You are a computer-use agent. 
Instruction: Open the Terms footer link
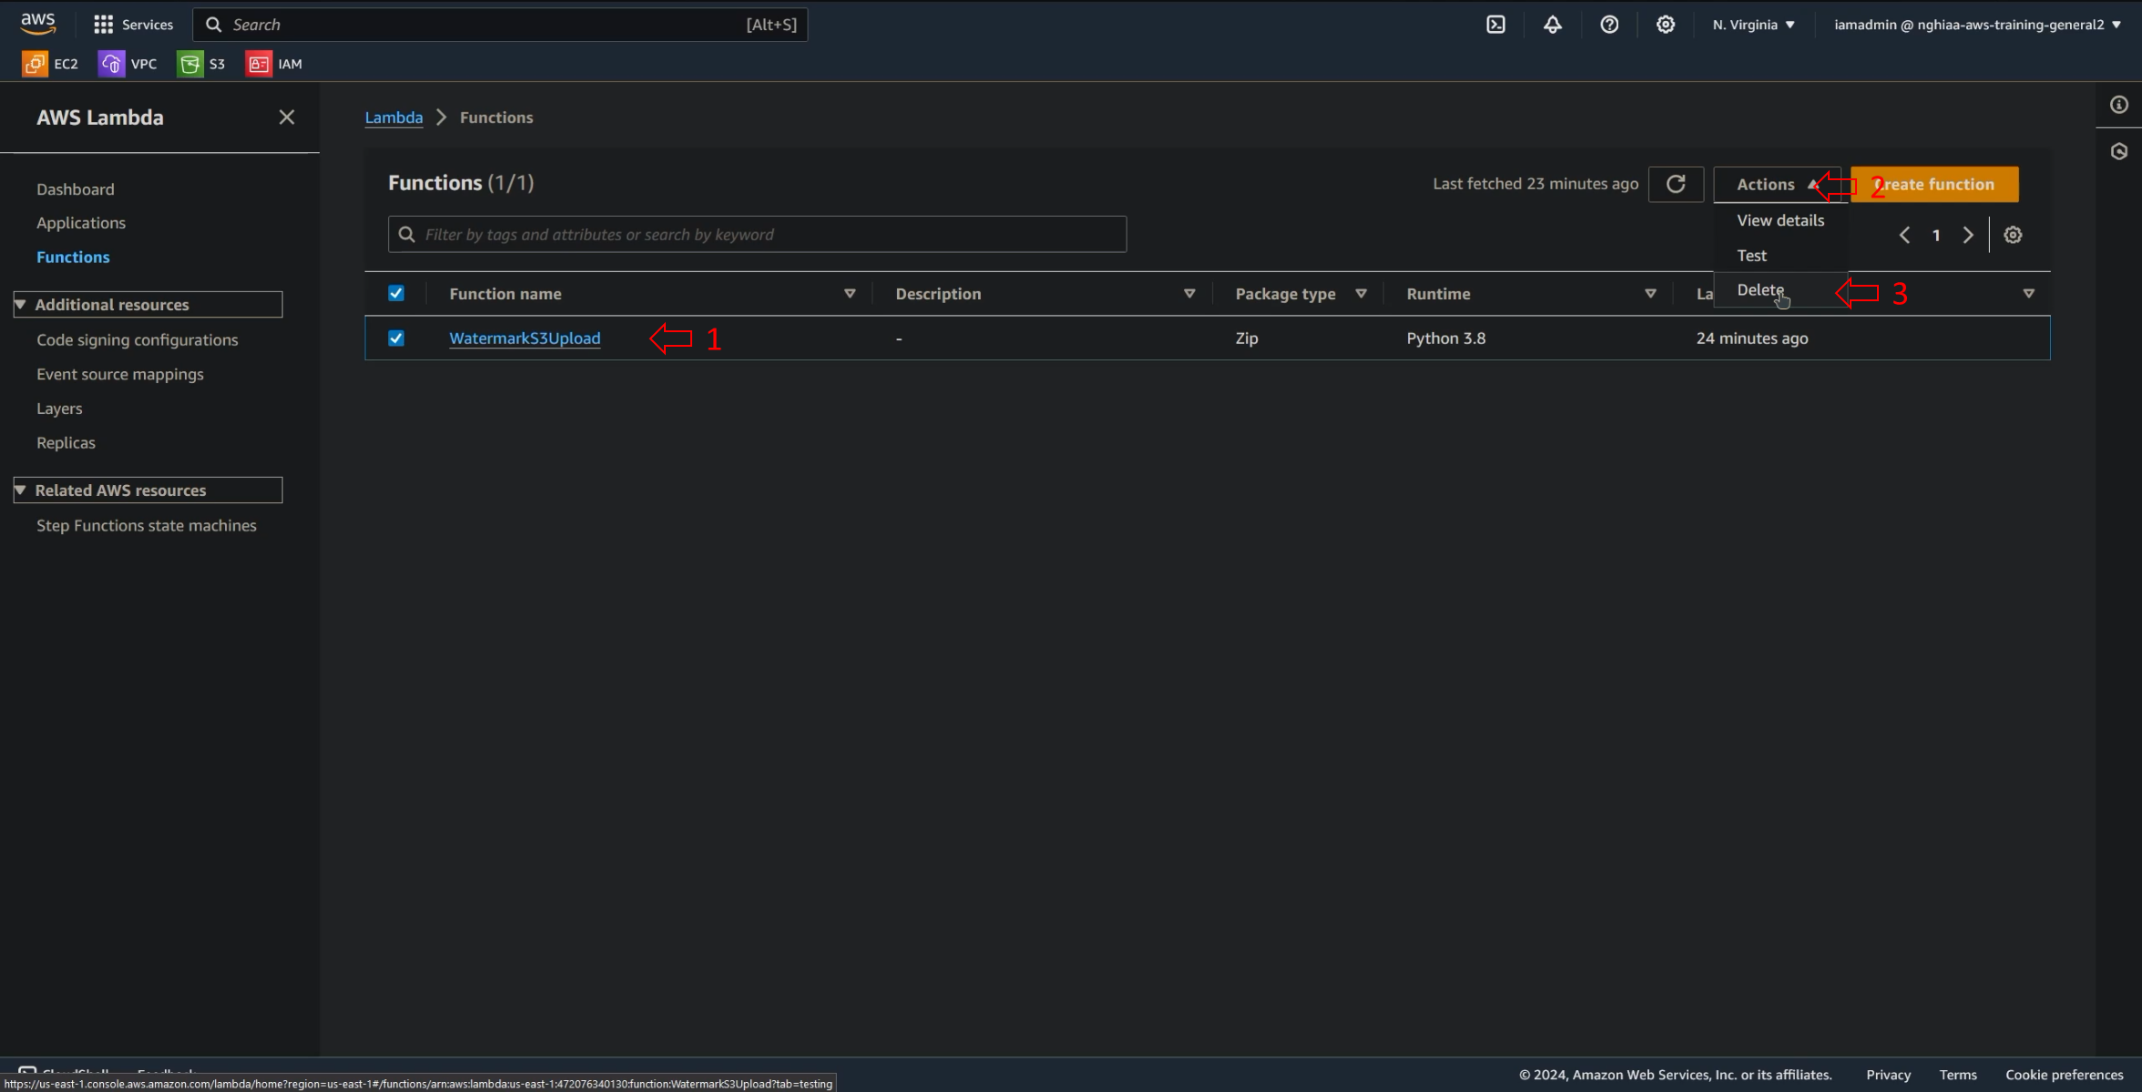click(1958, 1075)
